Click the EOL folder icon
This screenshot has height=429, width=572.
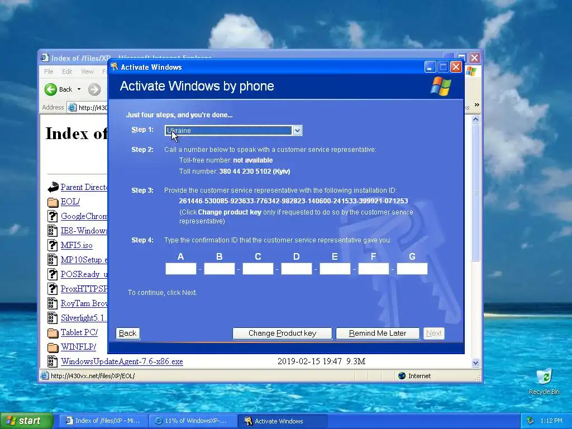(53, 202)
